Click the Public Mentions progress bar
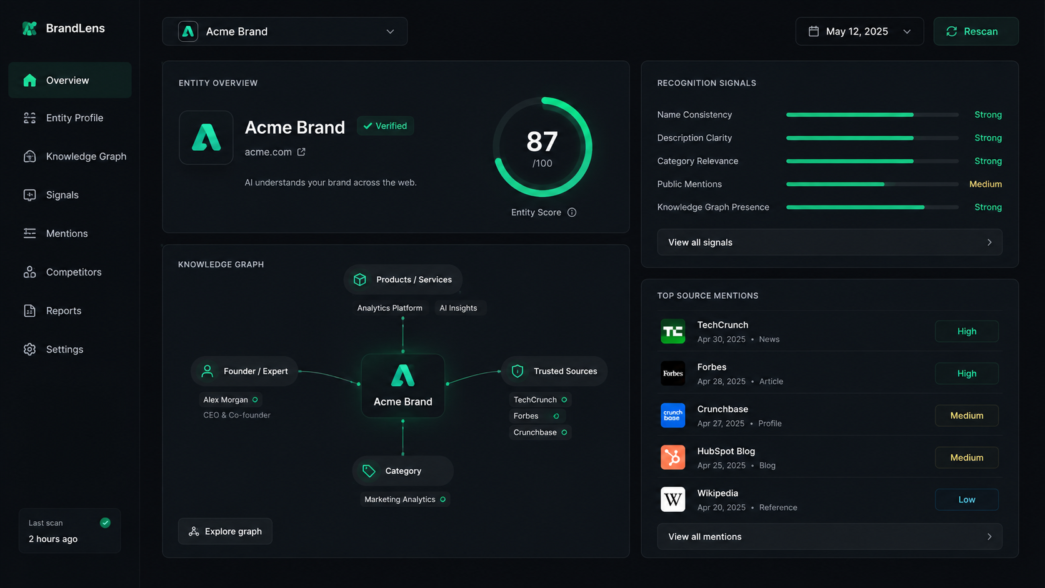1045x588 pixels. (x=872, y=184)
